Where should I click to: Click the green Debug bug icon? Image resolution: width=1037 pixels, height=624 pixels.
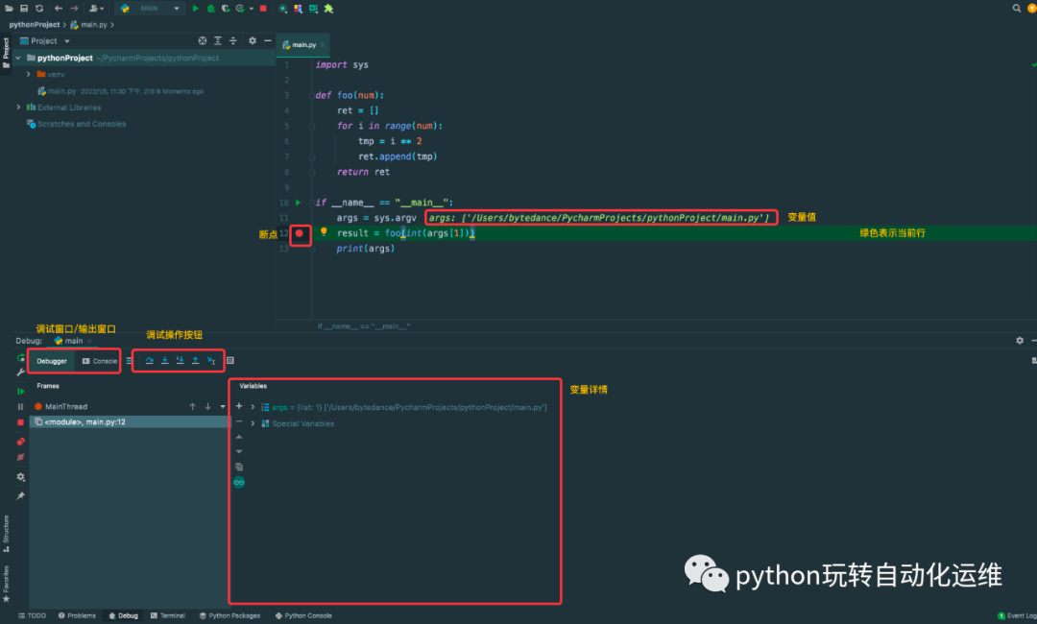coord(210,9)
